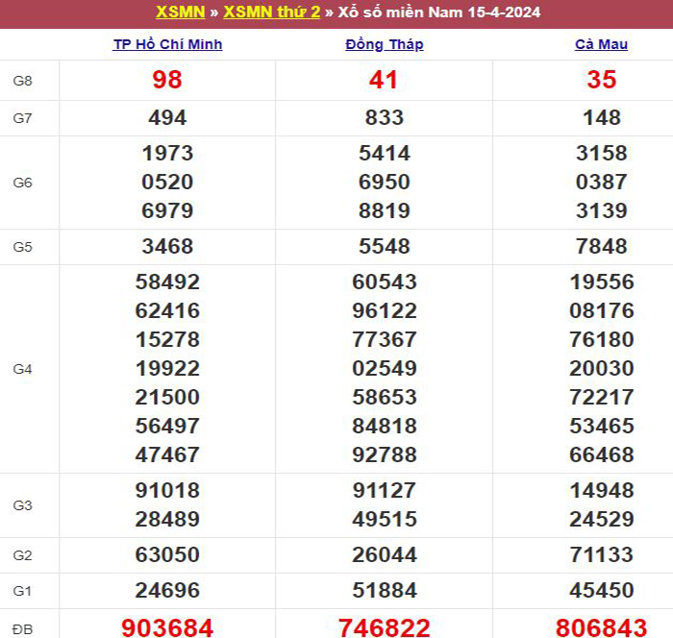This screenshot has width=673, height=638.
Task: Select G4 number 58653
Action: [385, 397]
